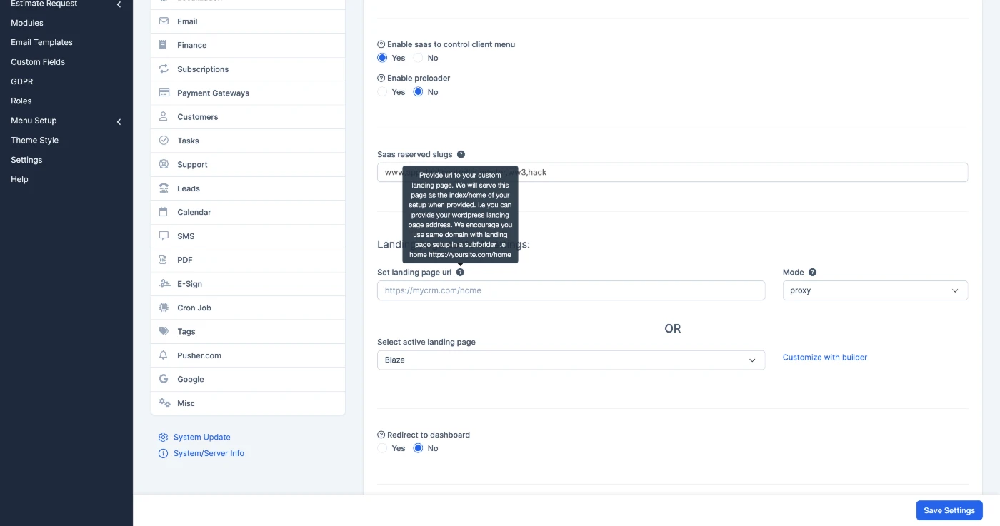Open the Finance settings tab
The width and height of the screenshot is (1000, 526).
(x=248, y=45)
